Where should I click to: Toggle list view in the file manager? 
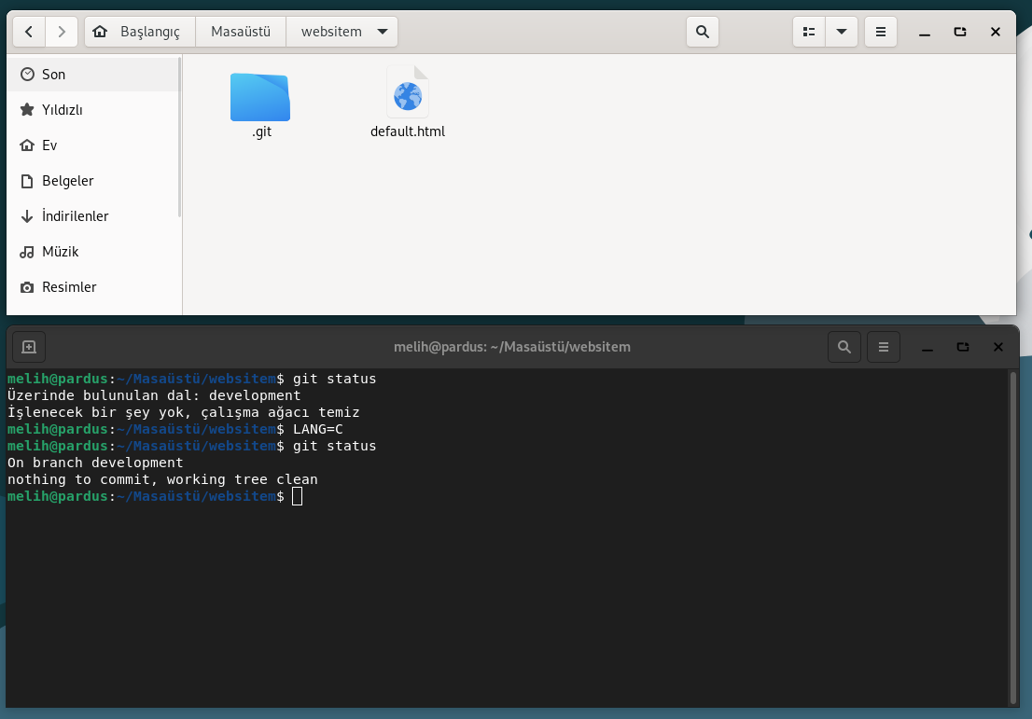tap(809, 32)
